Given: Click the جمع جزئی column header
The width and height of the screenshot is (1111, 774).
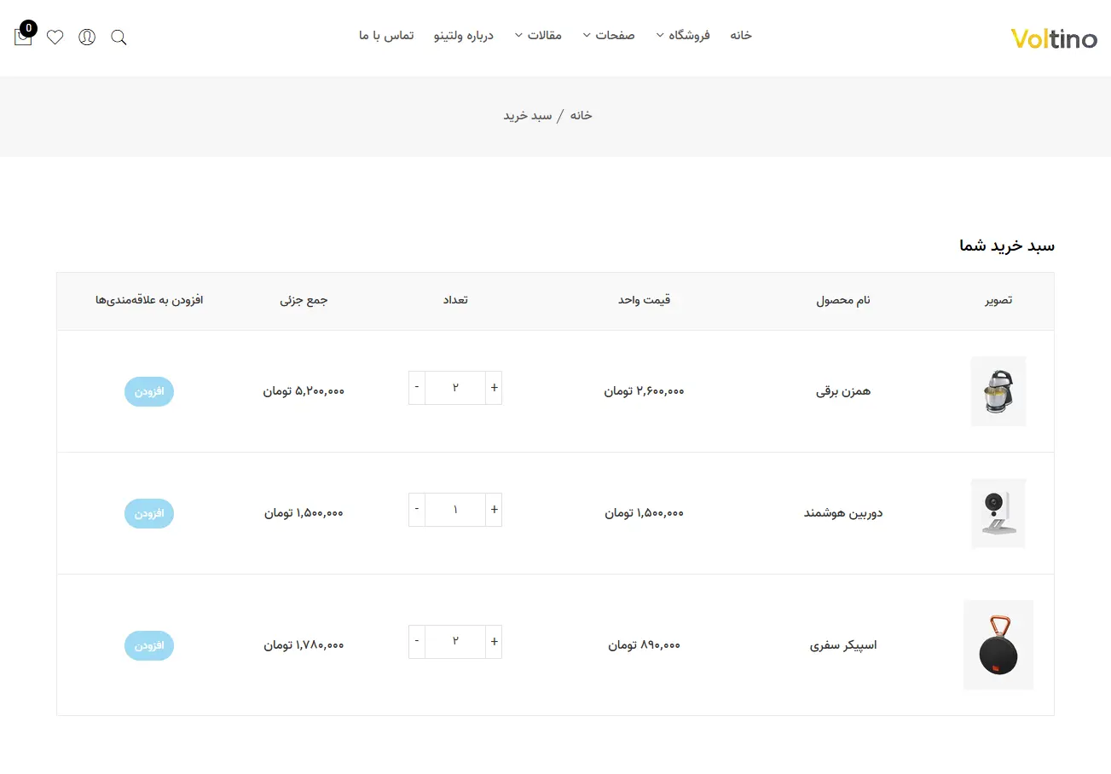Looking at the screenshot, I should point(304,300).
